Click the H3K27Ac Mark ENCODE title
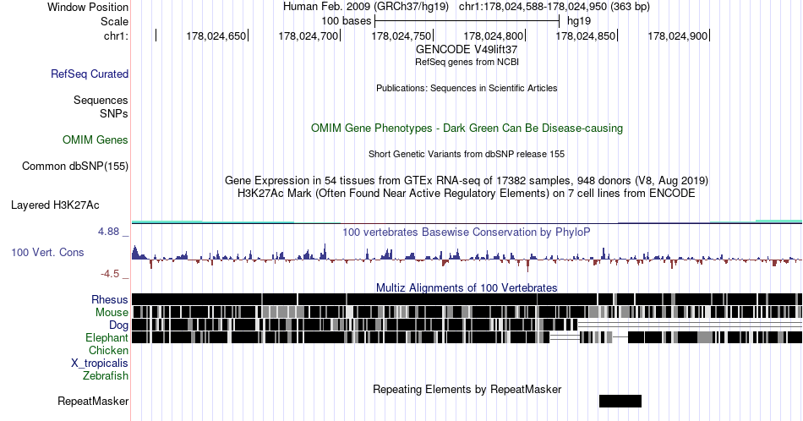This screenshot has width=803, height=421. (x=467, y=193)
